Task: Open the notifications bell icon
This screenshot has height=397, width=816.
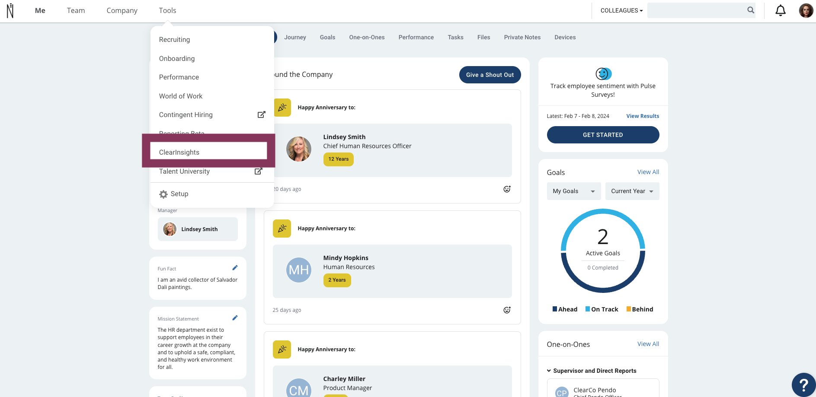Action: pyautogui.click(x=780, y=10)
